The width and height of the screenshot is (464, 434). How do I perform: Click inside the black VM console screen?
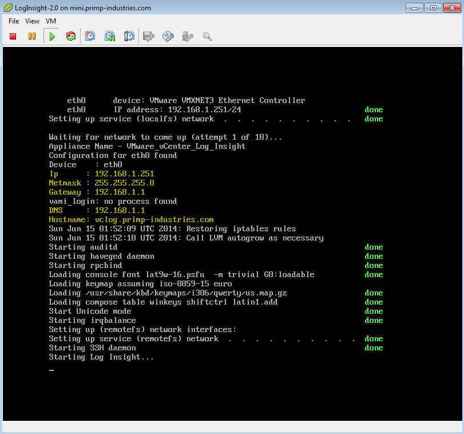[232, 234]
